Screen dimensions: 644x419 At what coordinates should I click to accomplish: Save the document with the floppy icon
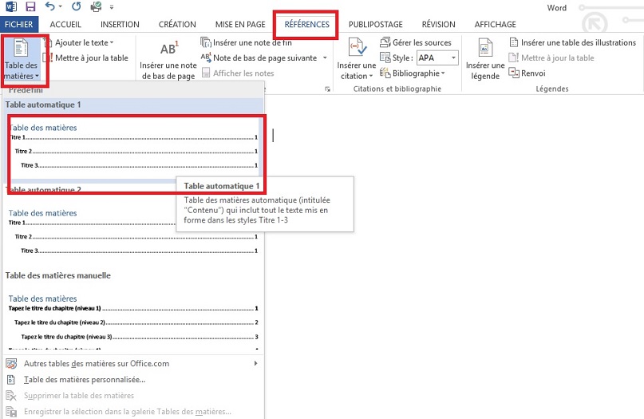click(x=30, y=6)
